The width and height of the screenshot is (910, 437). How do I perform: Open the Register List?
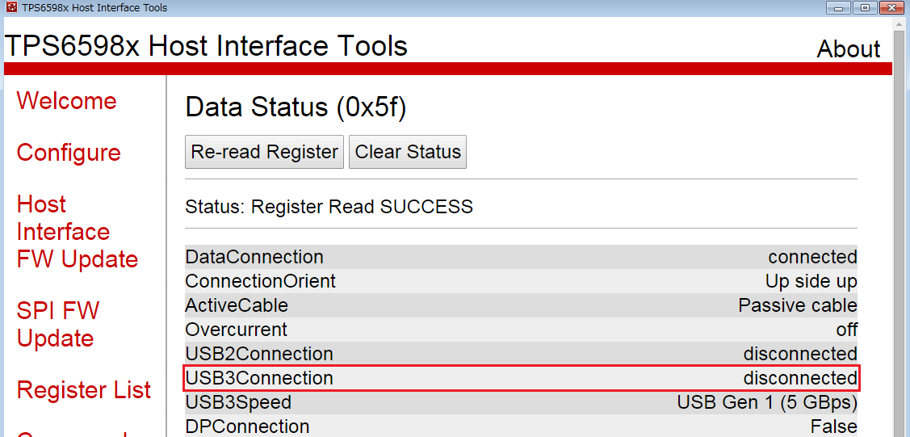[84, 390]
